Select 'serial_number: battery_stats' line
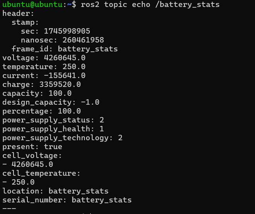 coord(67,200)
